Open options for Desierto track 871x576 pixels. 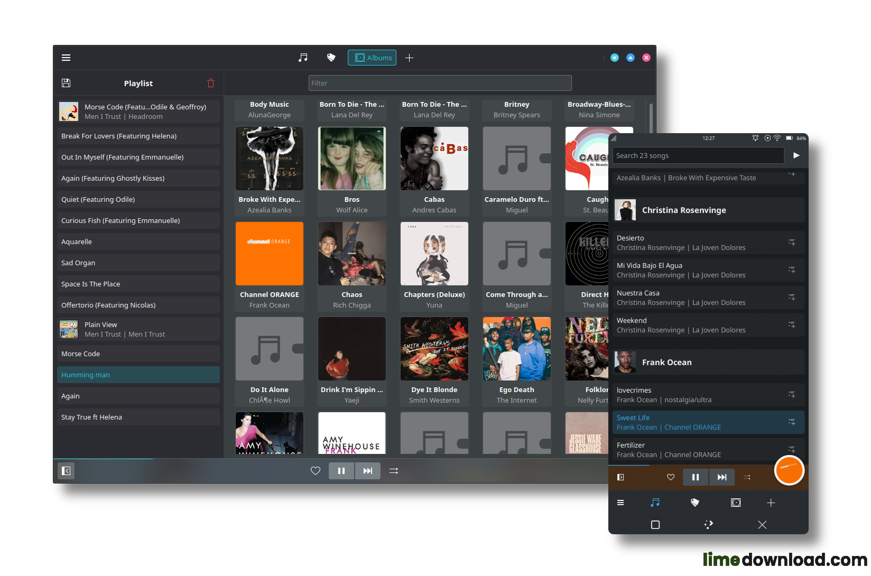[792, 243]
